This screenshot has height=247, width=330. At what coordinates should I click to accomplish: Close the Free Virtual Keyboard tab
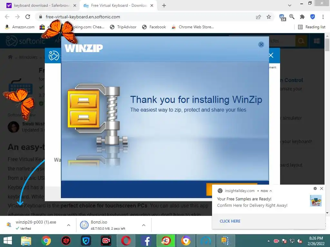point(152,6)
